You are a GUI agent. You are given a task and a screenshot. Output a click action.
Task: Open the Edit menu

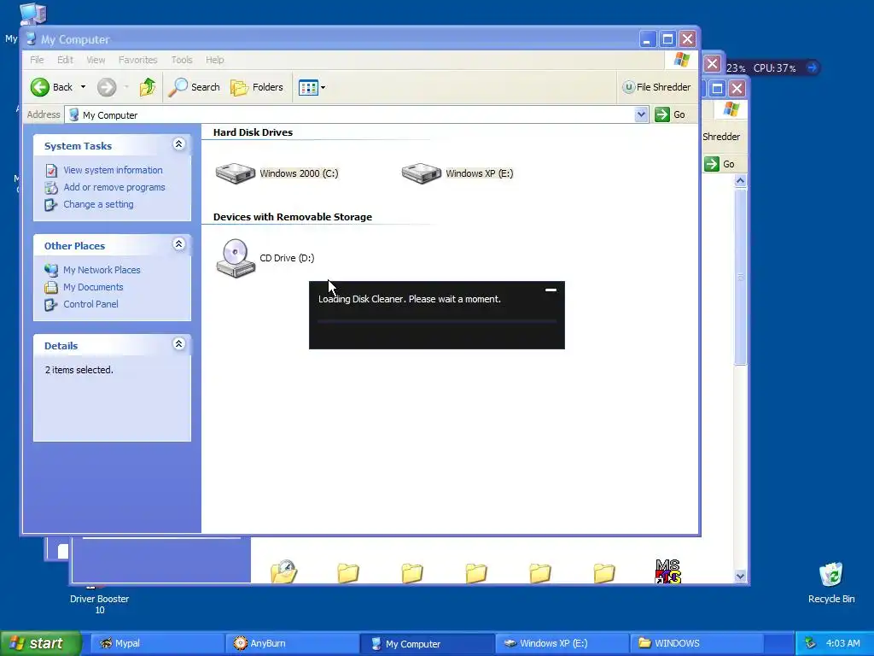click(65, 60)
